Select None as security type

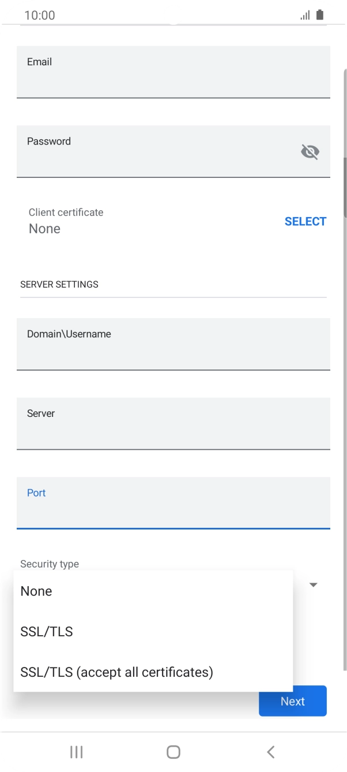point(36,591)
